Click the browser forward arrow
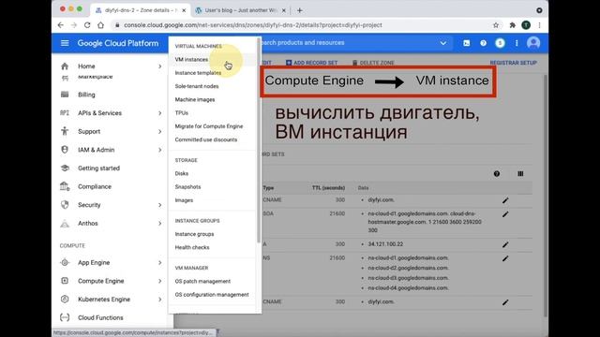This screenshot has height=337, width=600. pos(74,25)
